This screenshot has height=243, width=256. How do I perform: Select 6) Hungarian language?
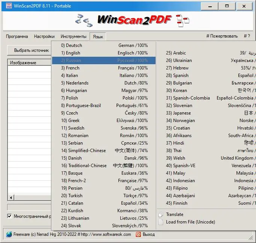click(104, 91)
